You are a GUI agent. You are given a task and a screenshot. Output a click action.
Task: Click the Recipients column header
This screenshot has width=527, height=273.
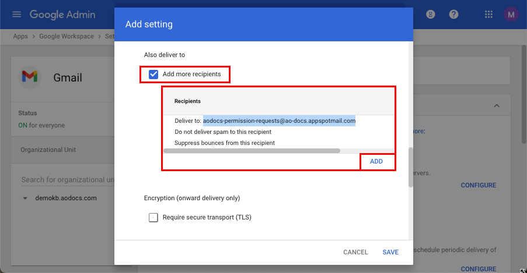click(187, 101)
